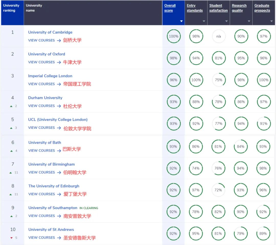Click the arrow icon beside Imperial's View Courses
Screen dimensions: 276x245
click(59, 84)
